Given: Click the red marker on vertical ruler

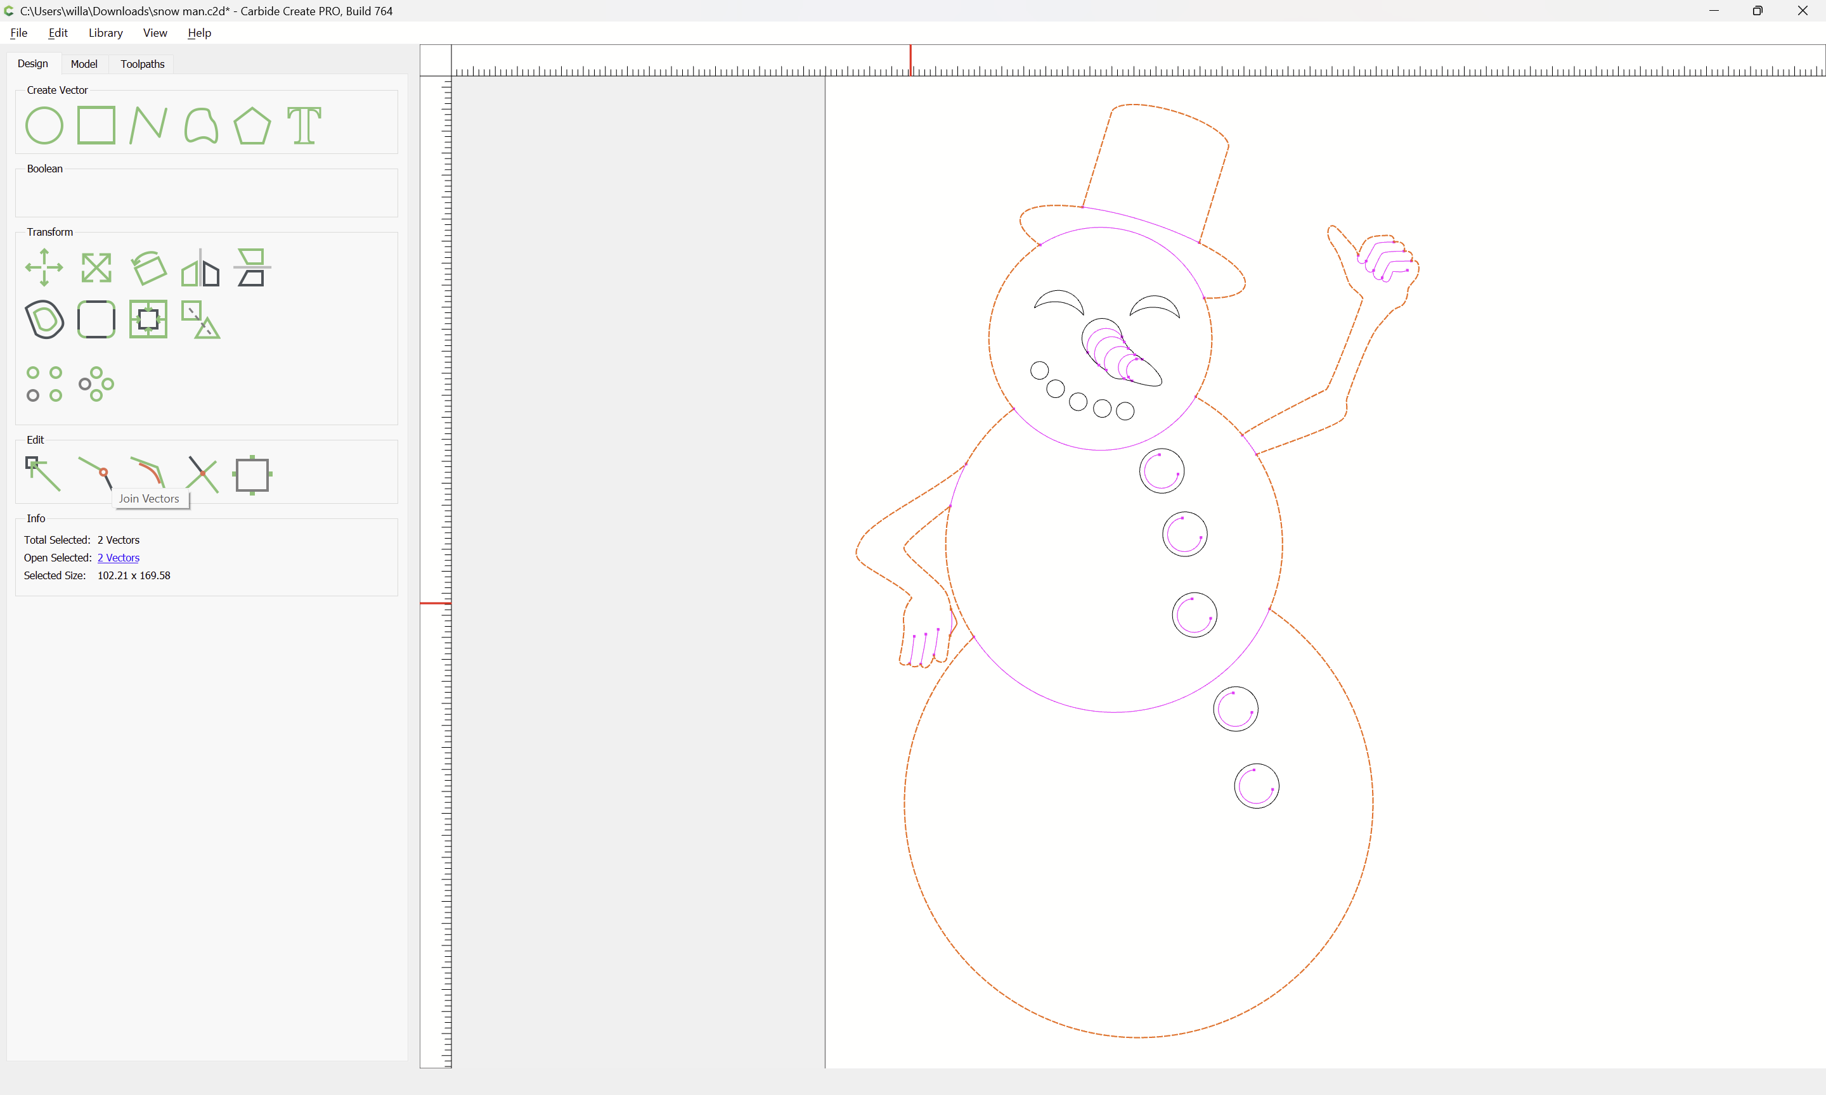Looking at the screenshot, I should click(x=436, y=603).
